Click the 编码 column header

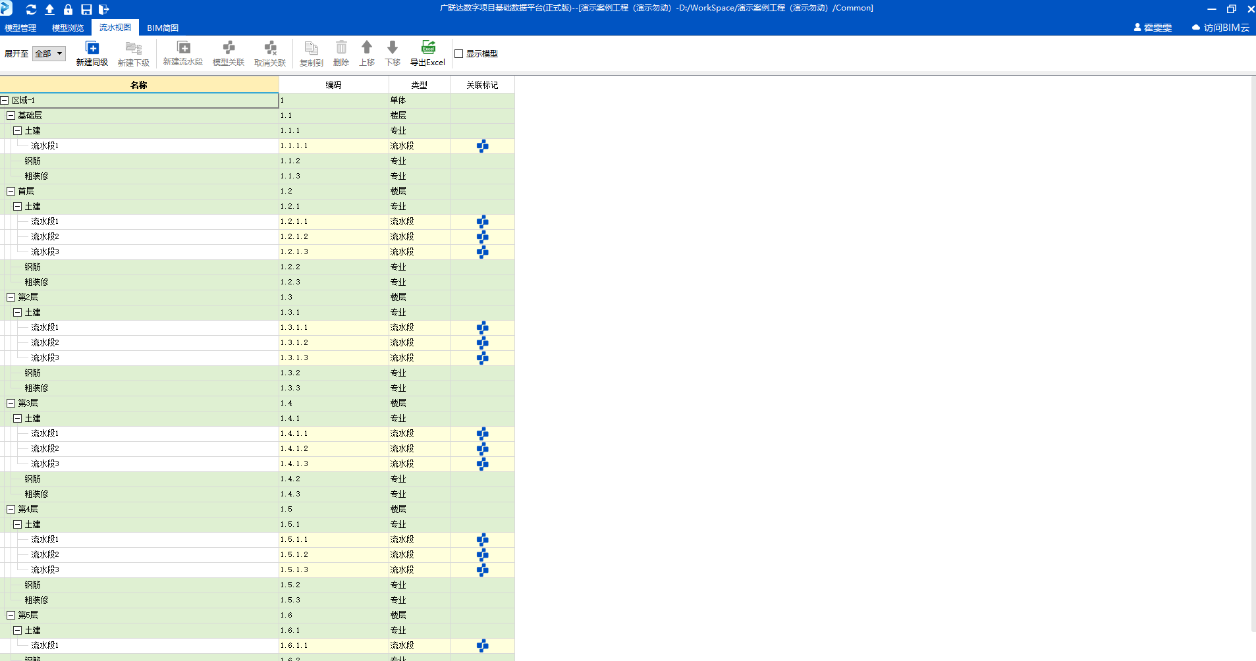coord(334,85)
